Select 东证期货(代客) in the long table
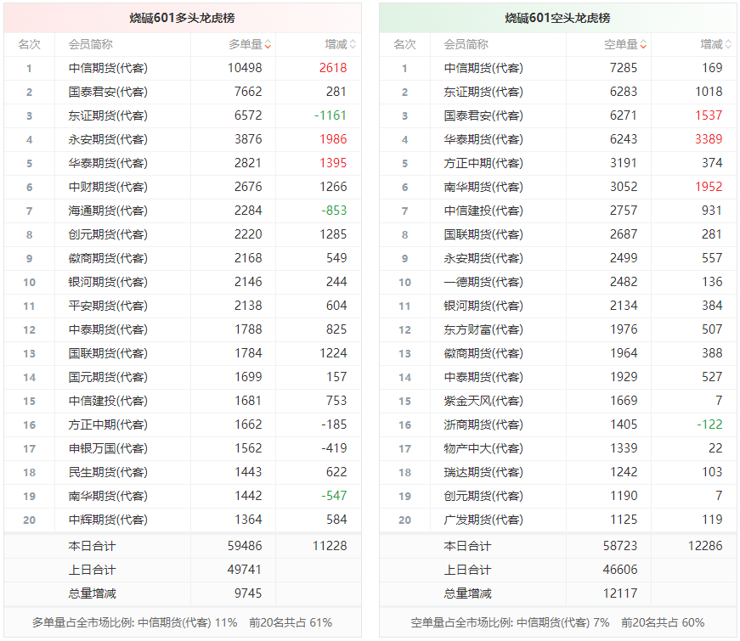The width and height of the screenshot is (740, 641). point(108,115)
